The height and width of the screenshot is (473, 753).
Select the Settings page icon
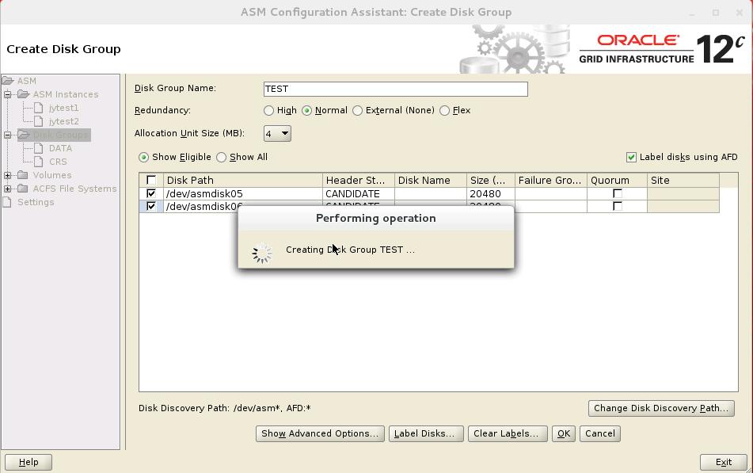click(7, 202)
